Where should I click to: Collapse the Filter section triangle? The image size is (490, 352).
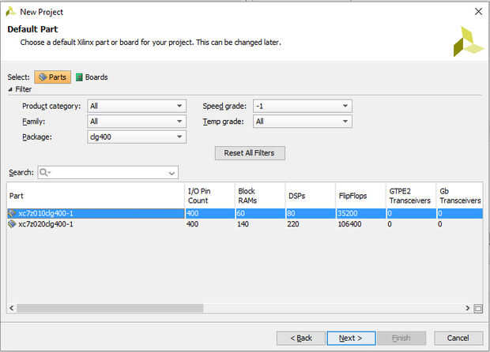pos(10,89)
